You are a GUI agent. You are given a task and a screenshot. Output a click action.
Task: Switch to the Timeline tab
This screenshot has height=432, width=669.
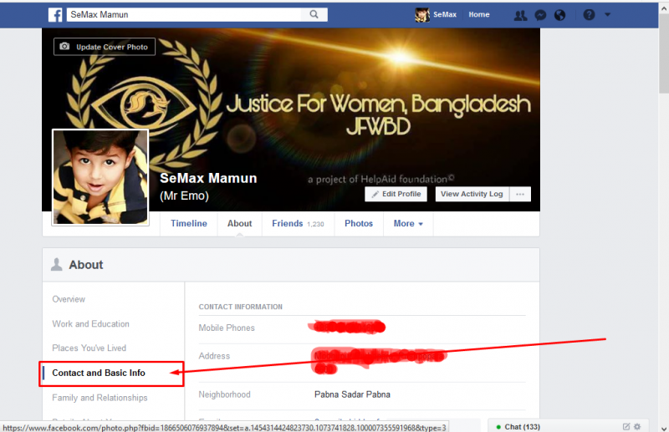point(189,223)
